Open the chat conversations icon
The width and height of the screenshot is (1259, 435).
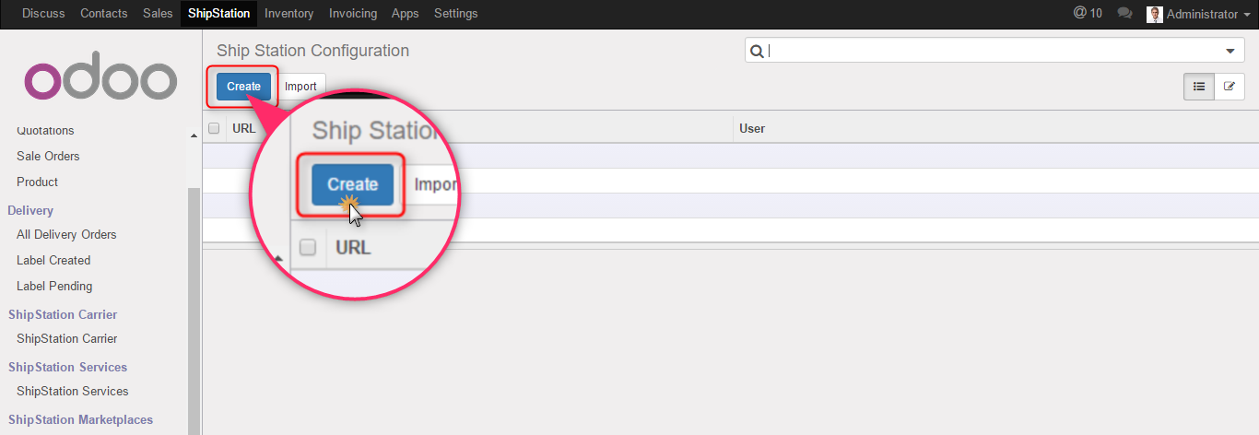point(1124,13)
